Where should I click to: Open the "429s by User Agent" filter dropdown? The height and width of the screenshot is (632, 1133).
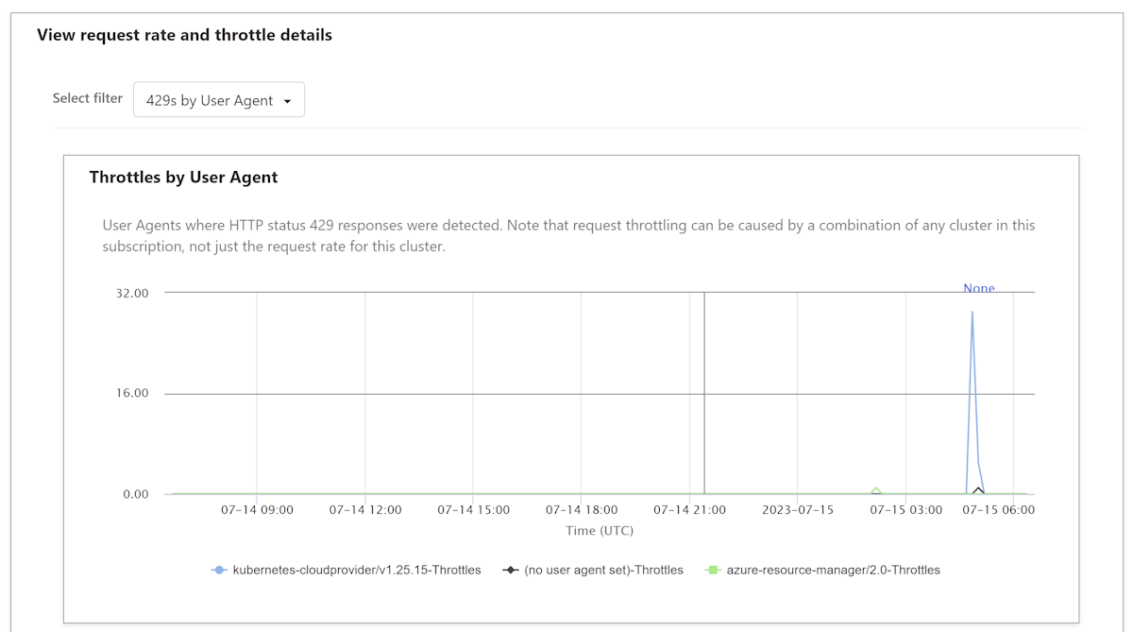[x=218, y=100]
